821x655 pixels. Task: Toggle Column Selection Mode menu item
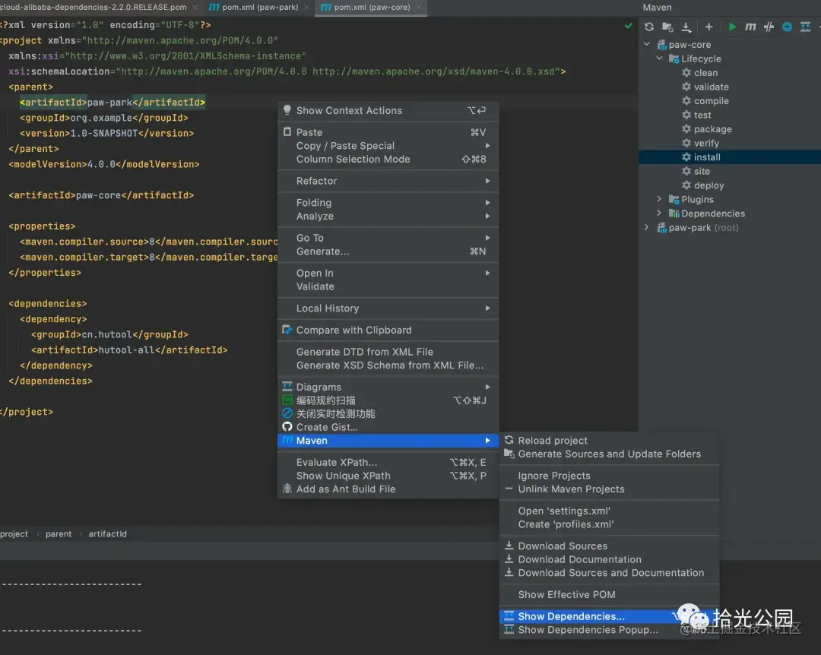pos(388,159)
